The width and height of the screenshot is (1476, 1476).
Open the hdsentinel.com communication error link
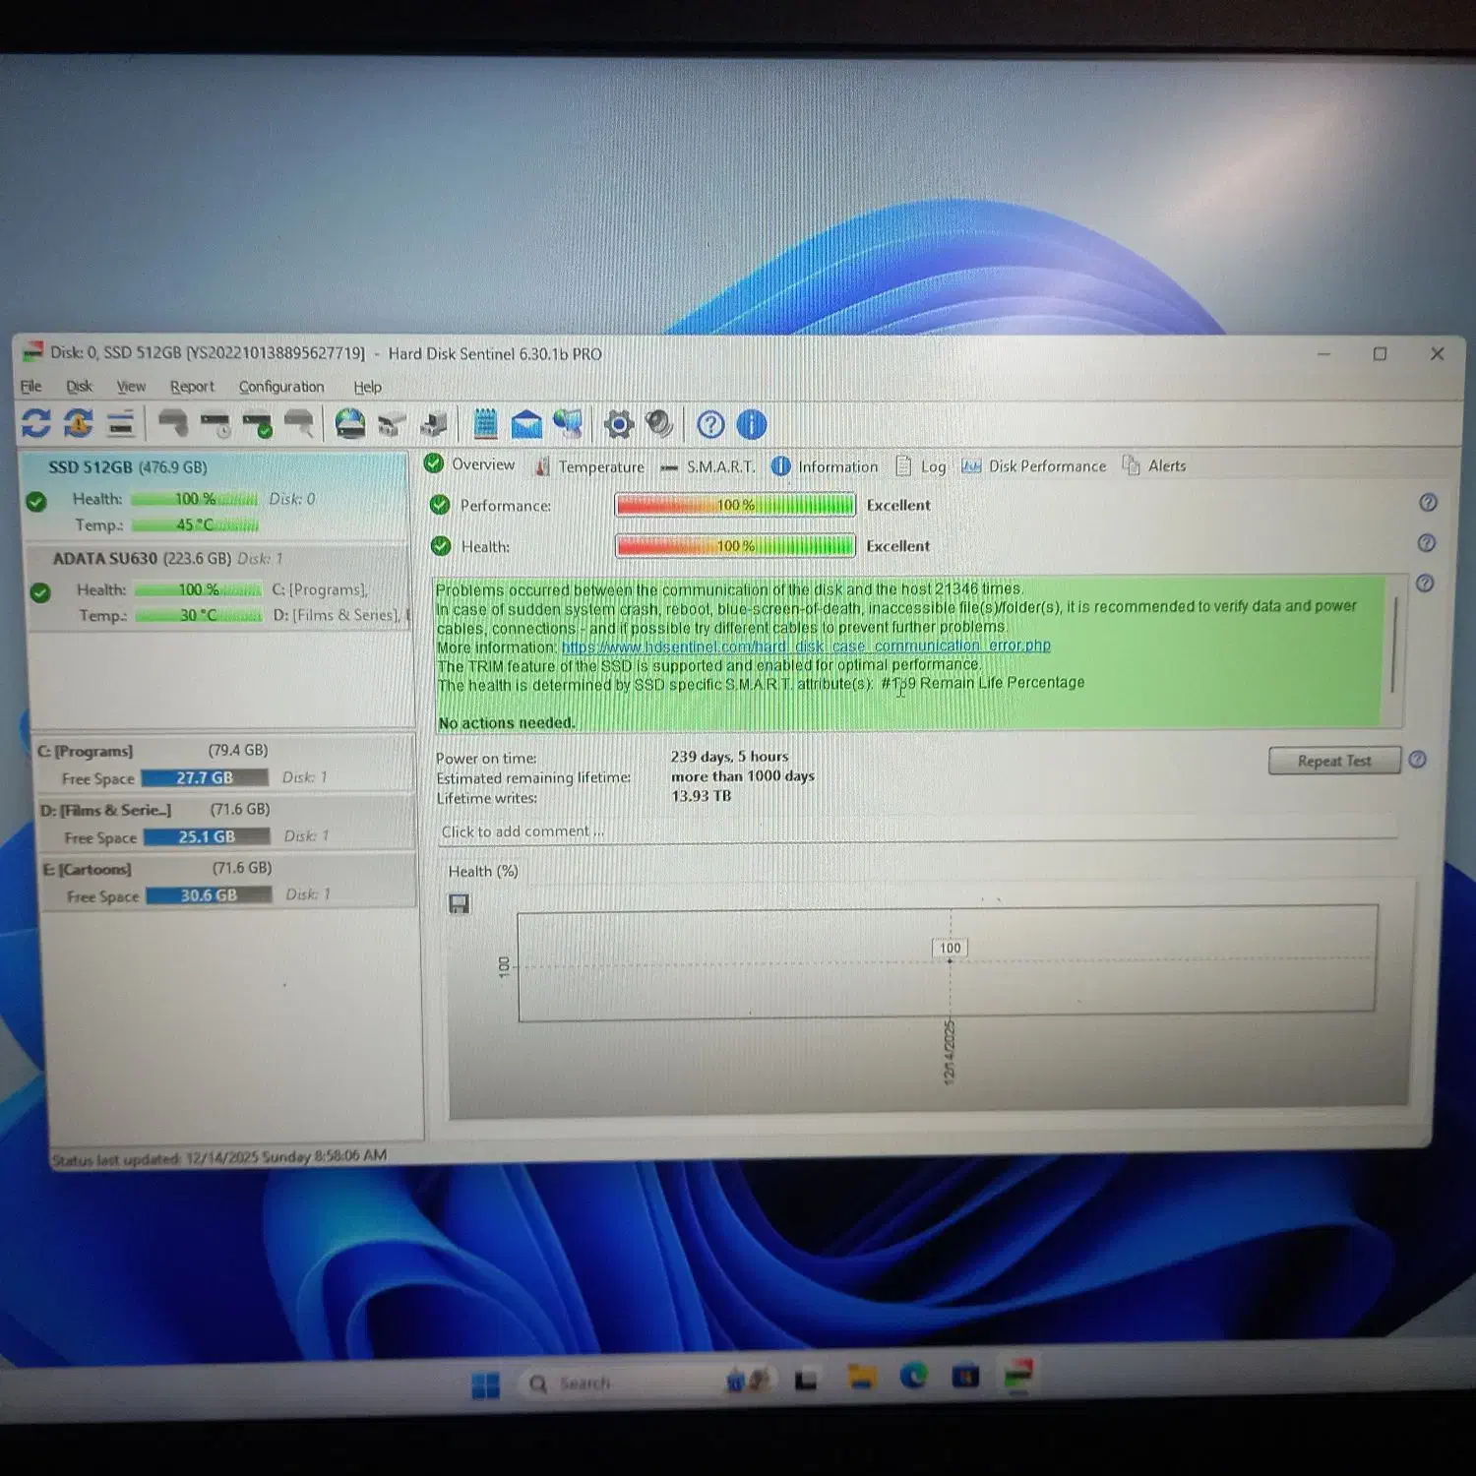point(805,646)
